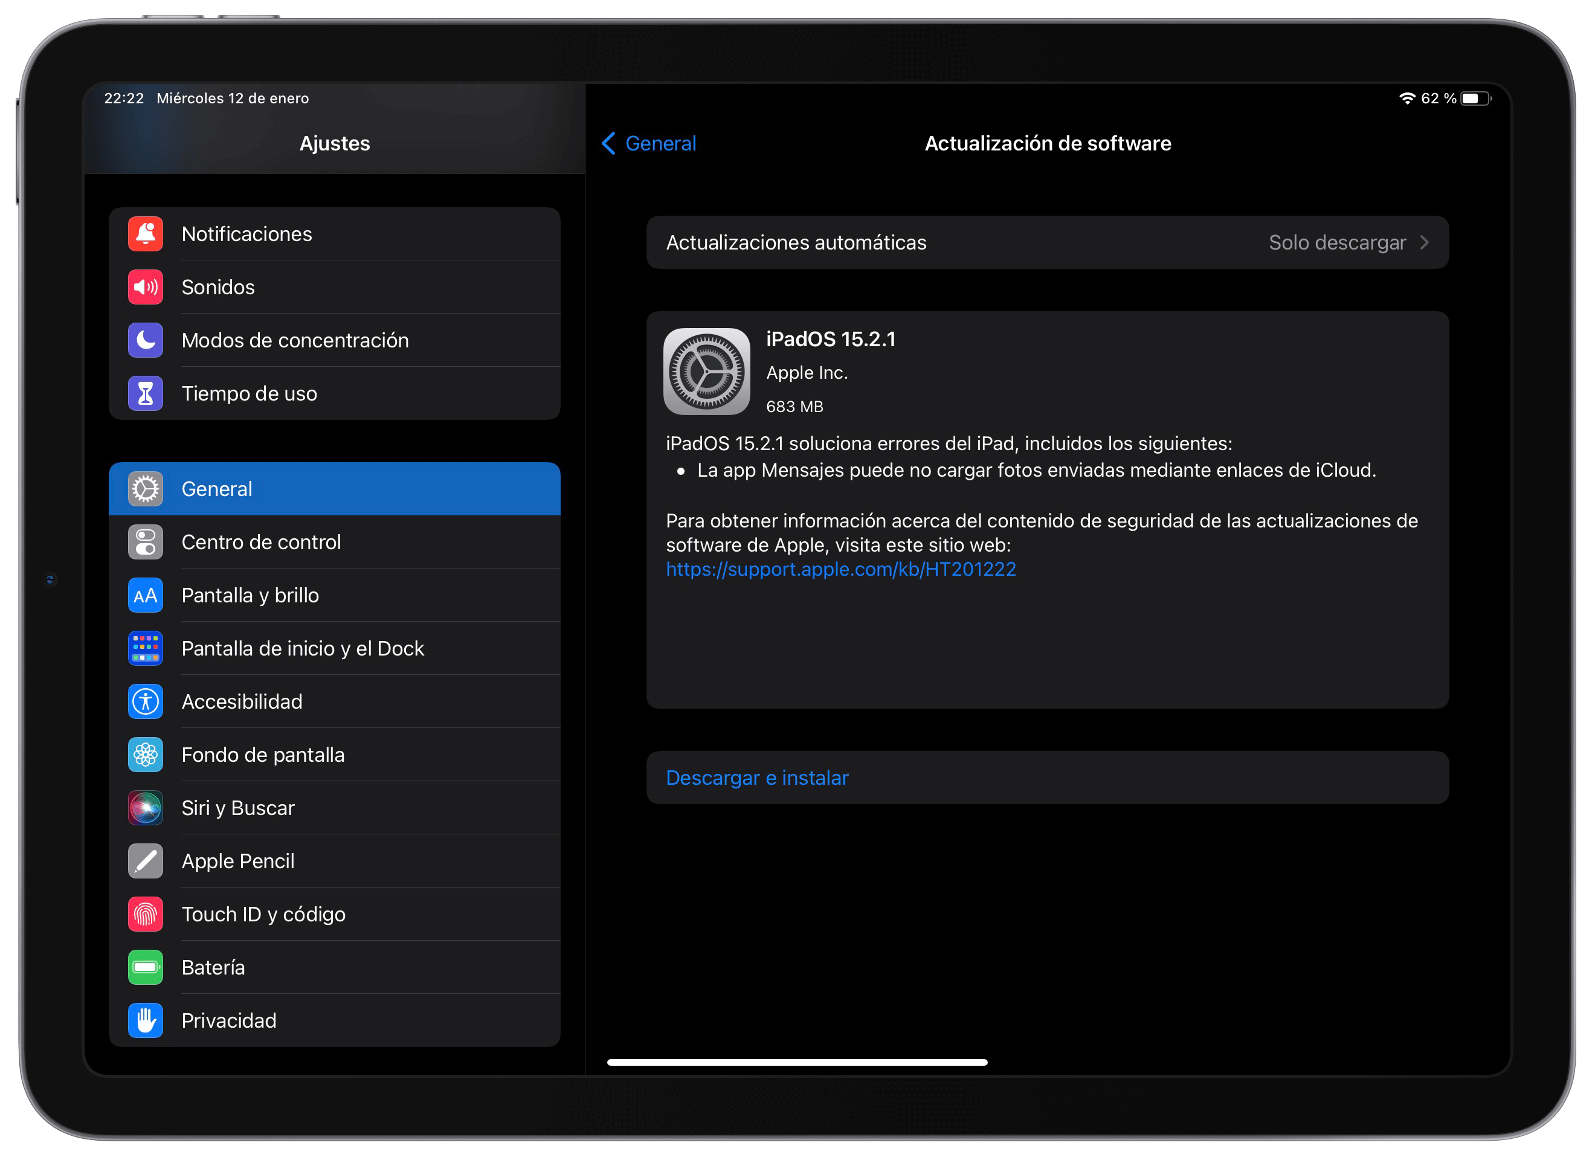
Task: Select the Sonidos speaker icon
Action: click(x=145, y=286)
